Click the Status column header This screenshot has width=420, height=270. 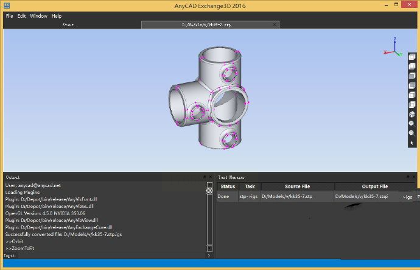[228, 187]
